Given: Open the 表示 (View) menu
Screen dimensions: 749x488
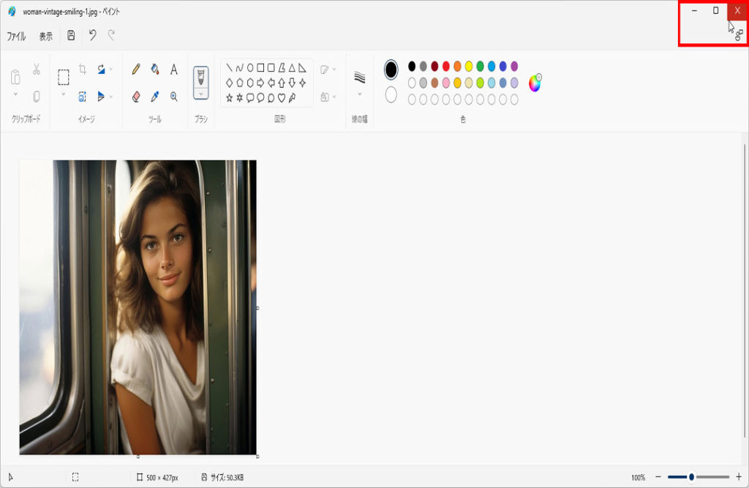Looking at the screenshot, I should click(x=46, y=36).
